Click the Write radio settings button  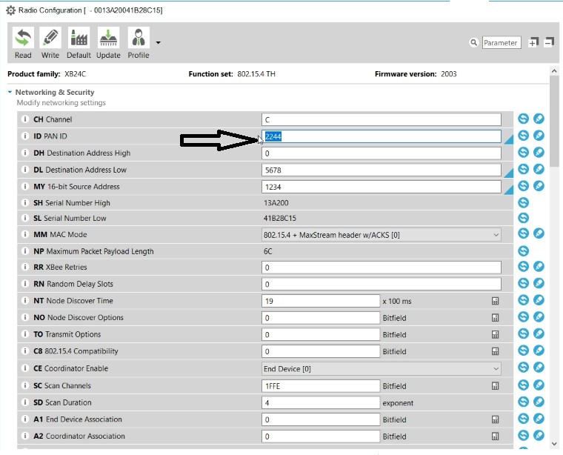pyautogui.click(x=50, y=42)
